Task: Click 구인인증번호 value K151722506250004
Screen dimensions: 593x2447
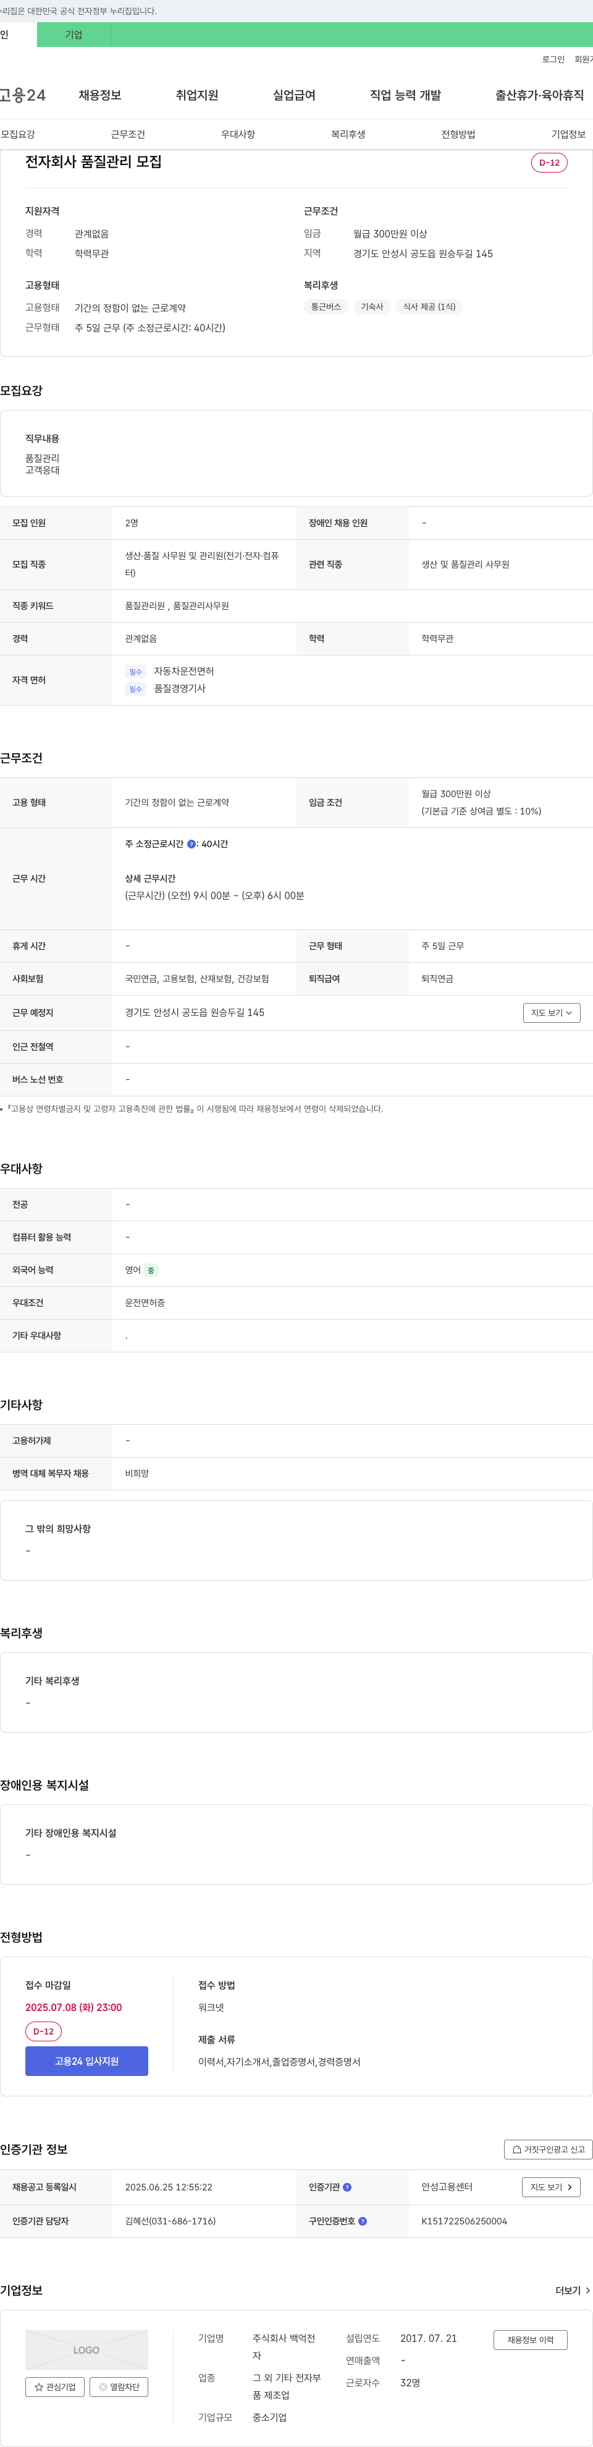Action: pyautogui.click(x=464, y=2221)
